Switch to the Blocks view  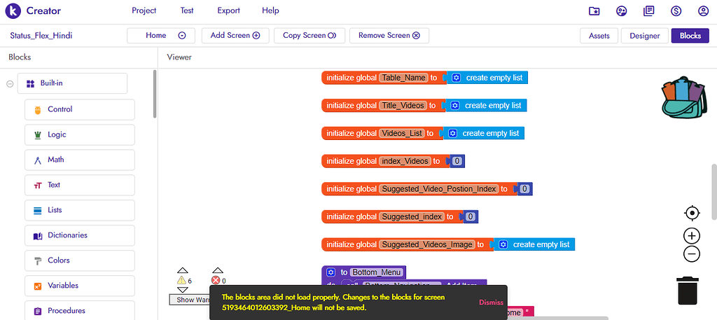pos(690,36)
